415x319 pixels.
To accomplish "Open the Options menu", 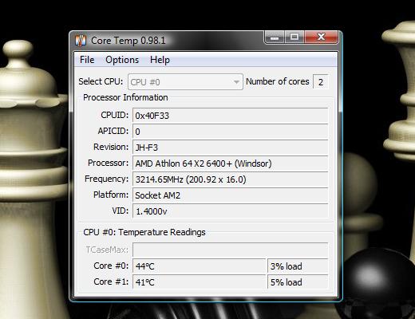I will coord(122,60).
